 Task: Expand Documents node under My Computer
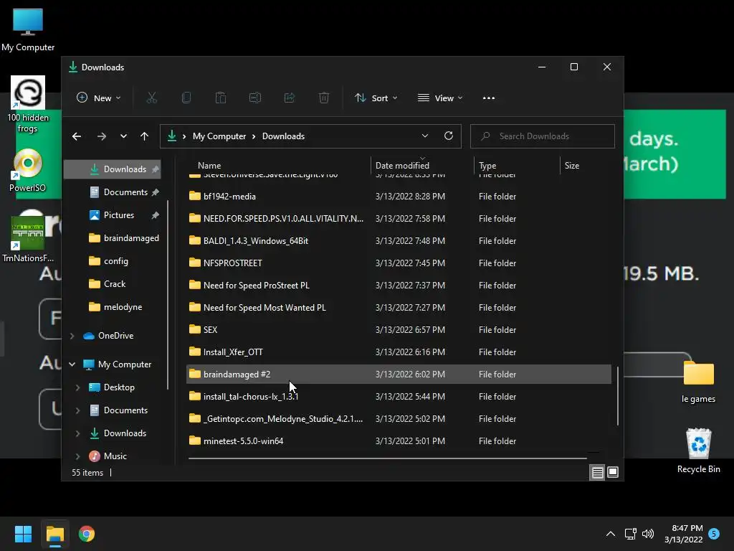pos(77,410)
